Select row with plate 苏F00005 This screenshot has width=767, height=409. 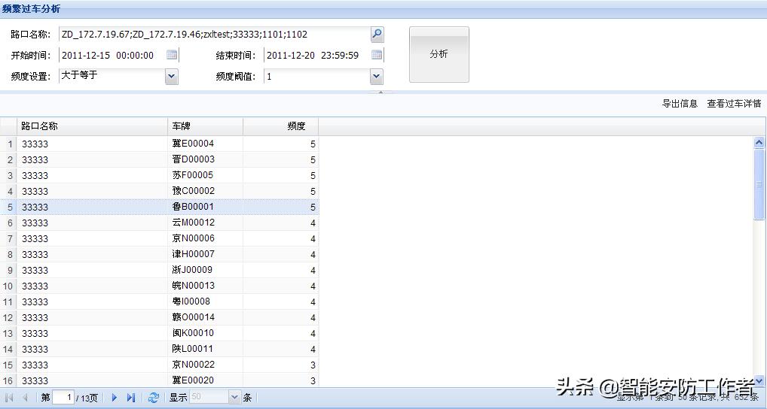tap(160, 175)
